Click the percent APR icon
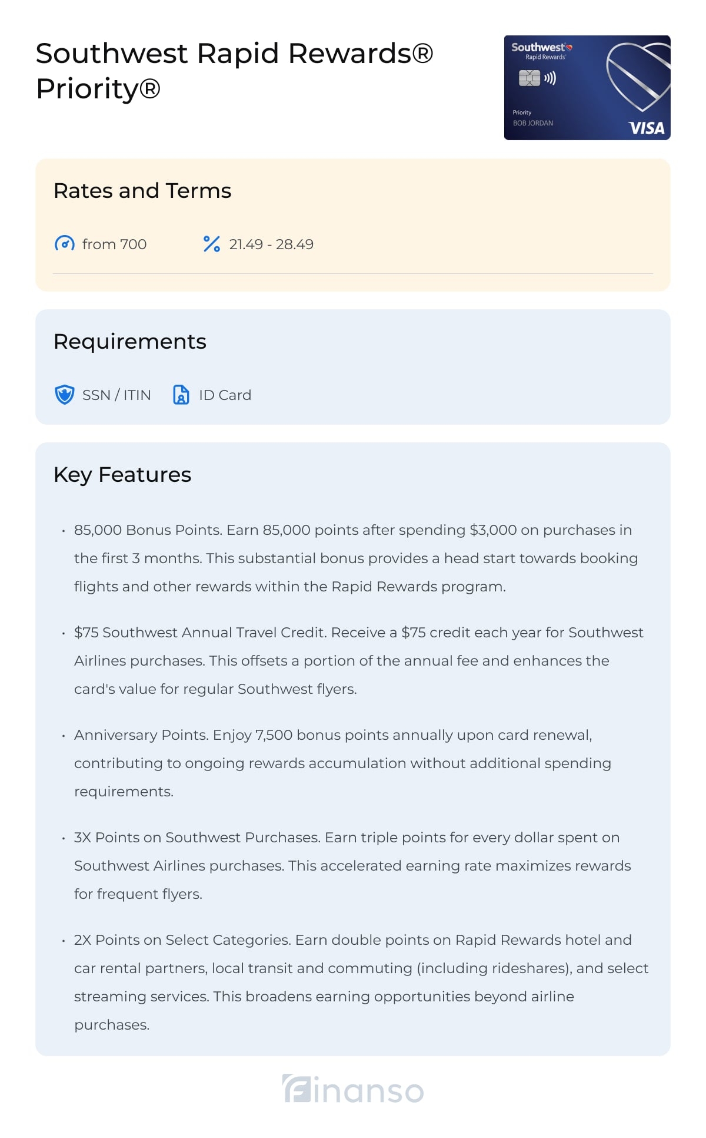The height and width of the screenshot is (1138, 706). [x=211, y=244]
